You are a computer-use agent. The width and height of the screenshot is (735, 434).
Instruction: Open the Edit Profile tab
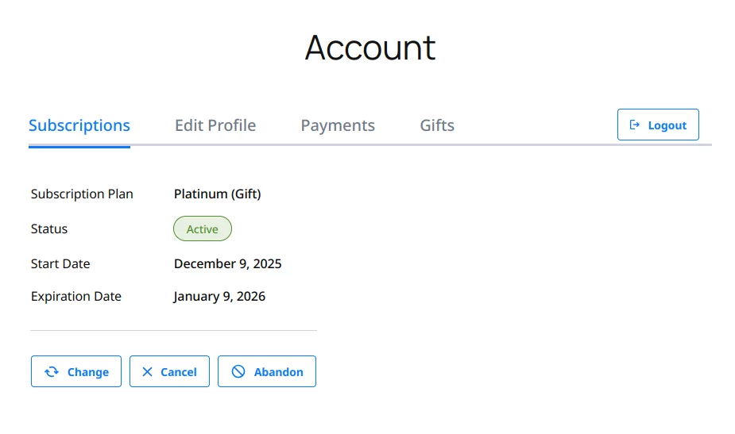215,125
